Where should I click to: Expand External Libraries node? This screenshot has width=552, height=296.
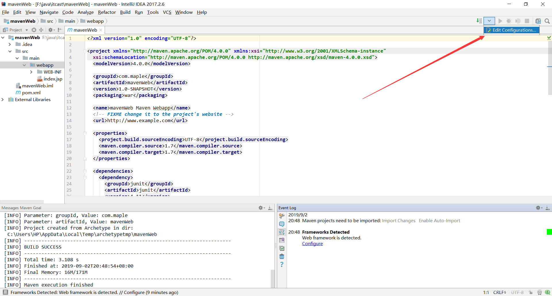pos(3,99)
